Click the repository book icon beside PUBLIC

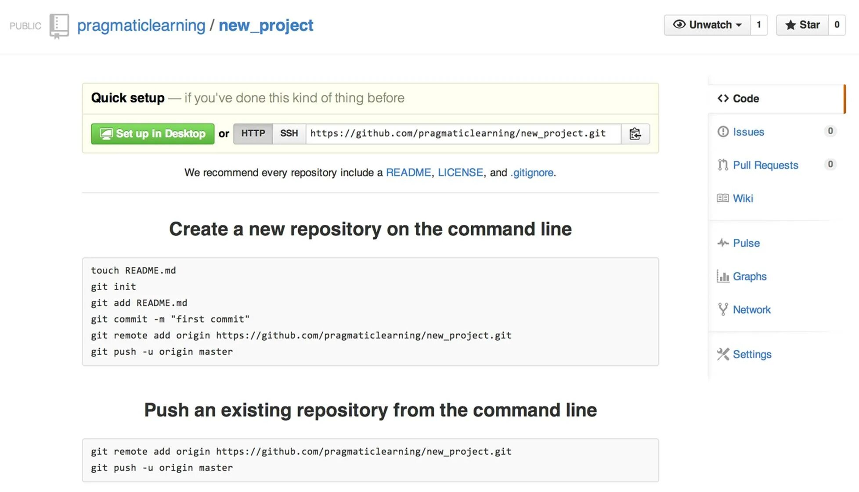pyautogui.click(x=59, y=26)
